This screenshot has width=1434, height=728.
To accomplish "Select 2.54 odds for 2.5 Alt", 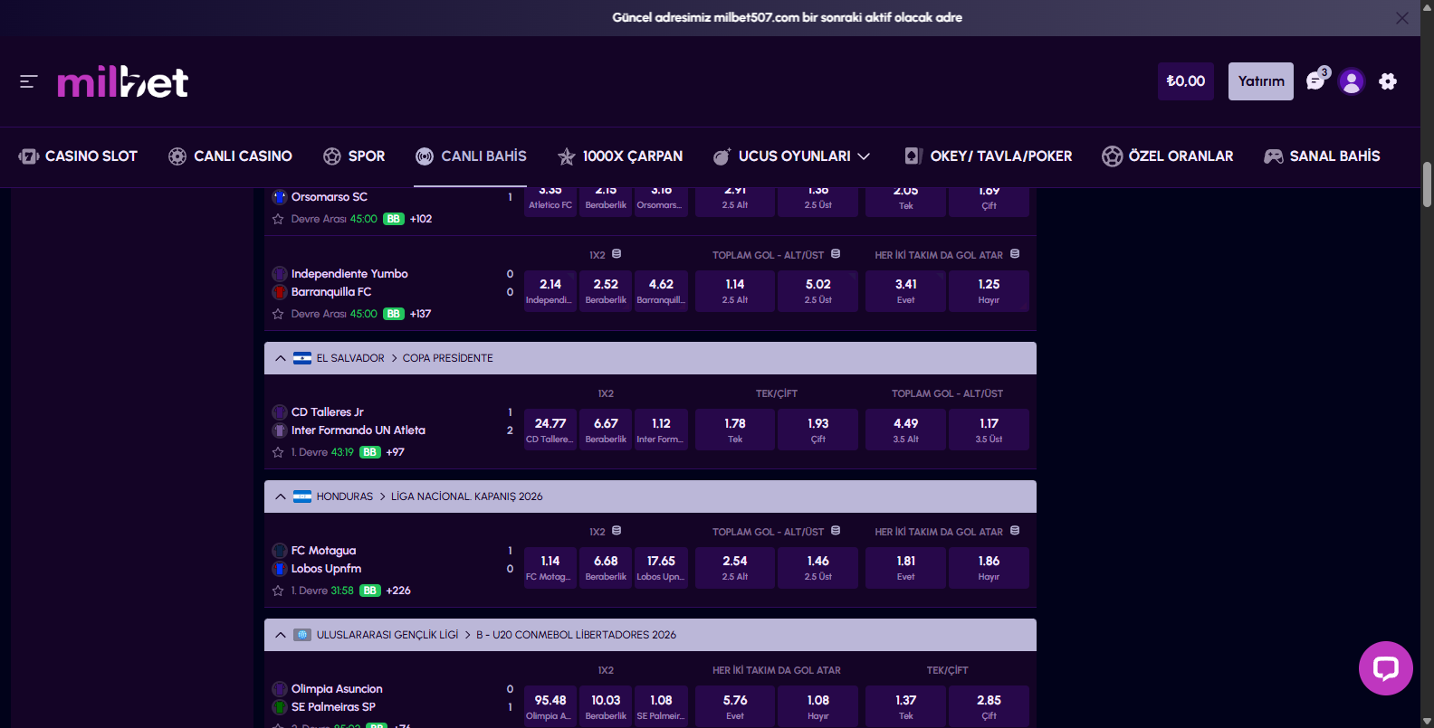I will (734, 568).
